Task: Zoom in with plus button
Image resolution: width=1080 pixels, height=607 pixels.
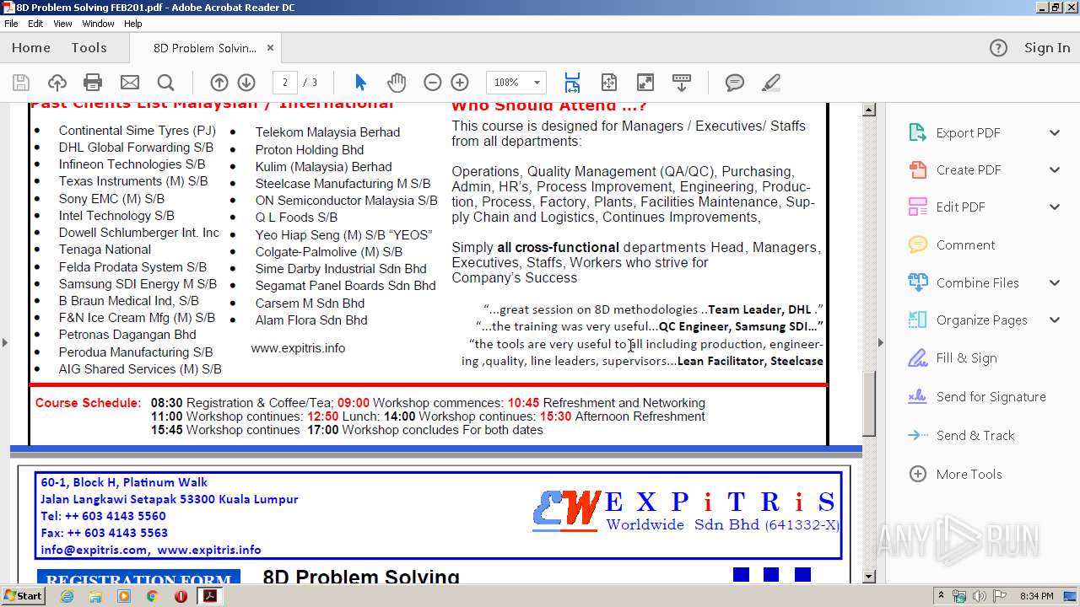Action: [460, 83]
